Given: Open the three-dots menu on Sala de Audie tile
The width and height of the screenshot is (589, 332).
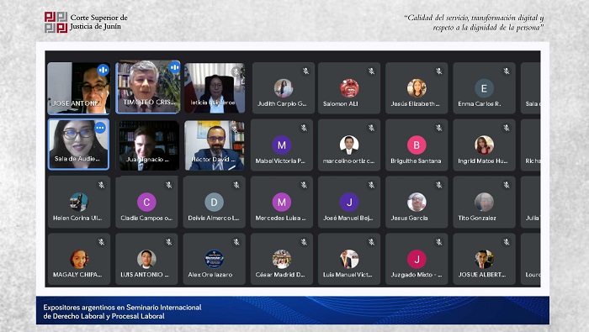Looking at the screenshot, I should tap(100, 128).
